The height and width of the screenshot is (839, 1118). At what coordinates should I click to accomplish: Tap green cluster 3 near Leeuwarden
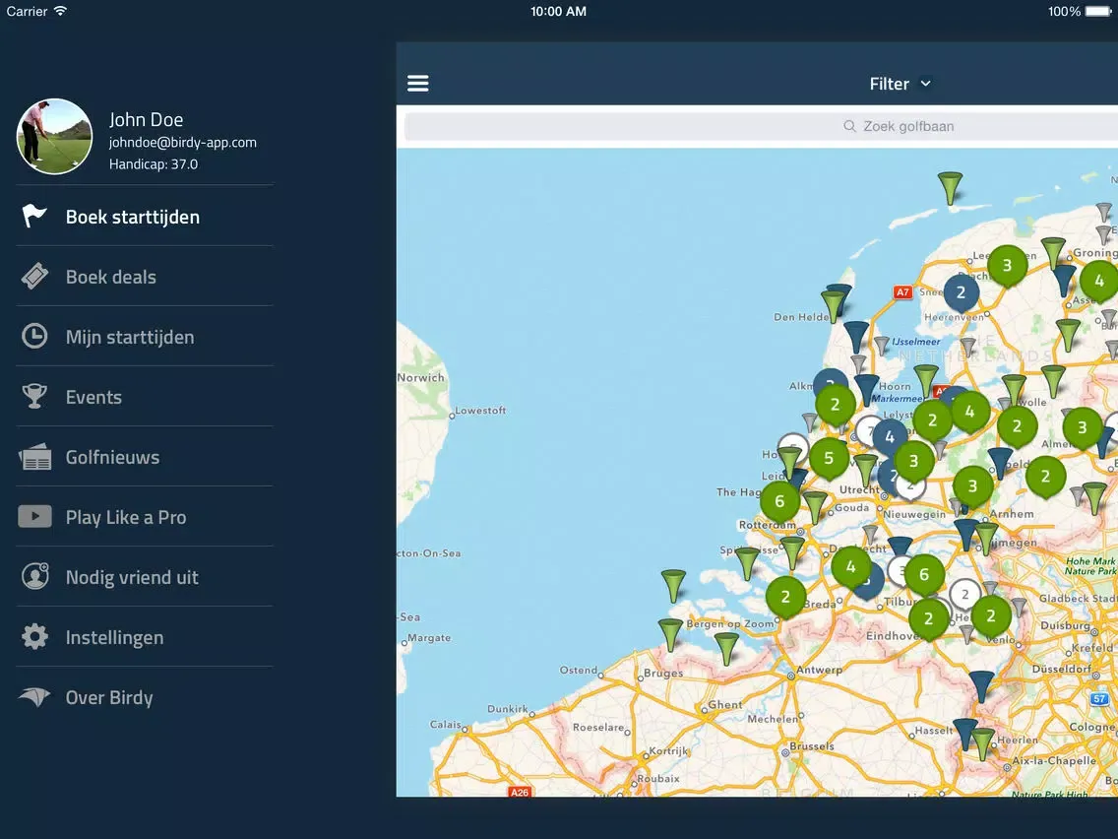[1008, 266]
